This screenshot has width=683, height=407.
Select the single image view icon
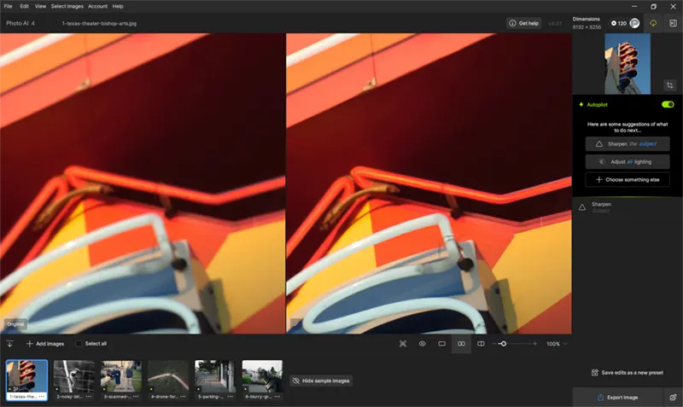(442, 344)
